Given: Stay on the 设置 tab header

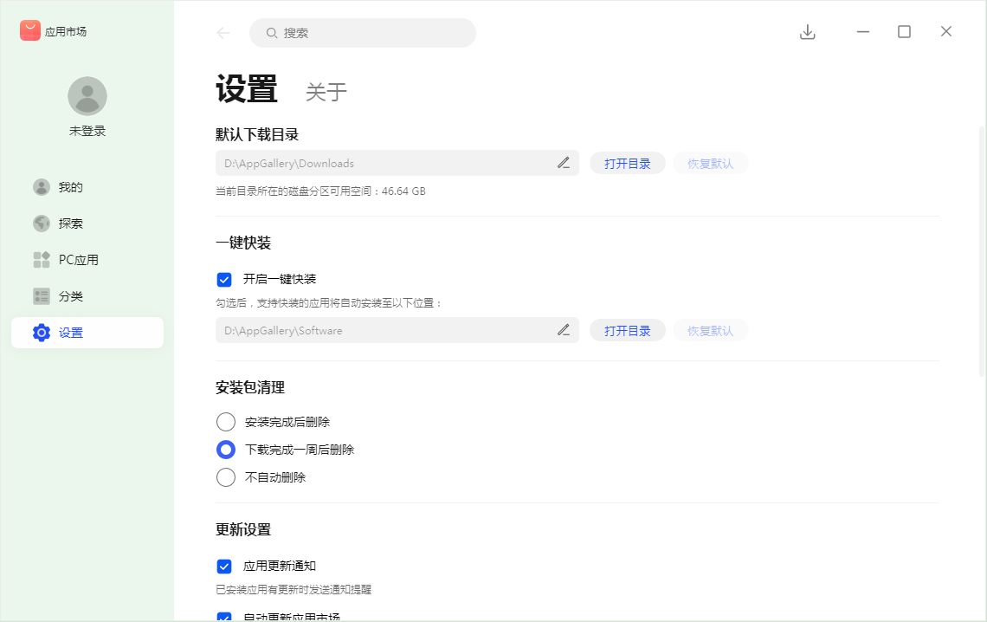Looking at the screenshot, I should (x=246, y=89).
